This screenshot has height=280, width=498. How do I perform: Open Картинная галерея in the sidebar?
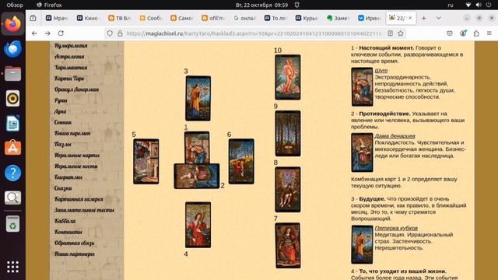79,199
